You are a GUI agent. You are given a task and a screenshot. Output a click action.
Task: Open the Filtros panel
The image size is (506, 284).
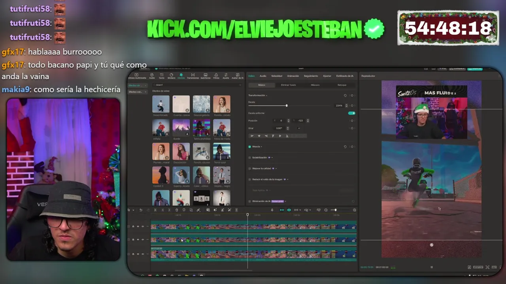216,75
